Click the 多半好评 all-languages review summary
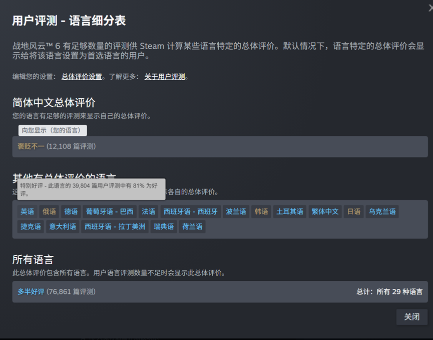Image resolution: width=433 pixels, height=340 pixels. [31, 292]
